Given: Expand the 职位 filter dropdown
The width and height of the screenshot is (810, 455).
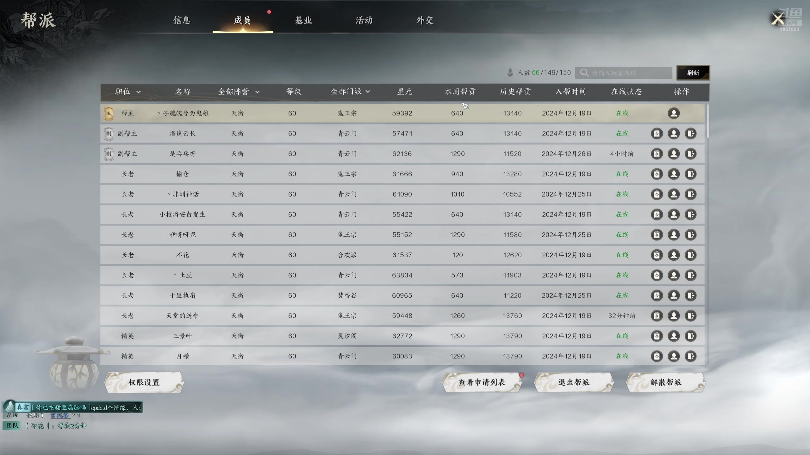Looking at the screenshot, I should [x=128, y=92].
